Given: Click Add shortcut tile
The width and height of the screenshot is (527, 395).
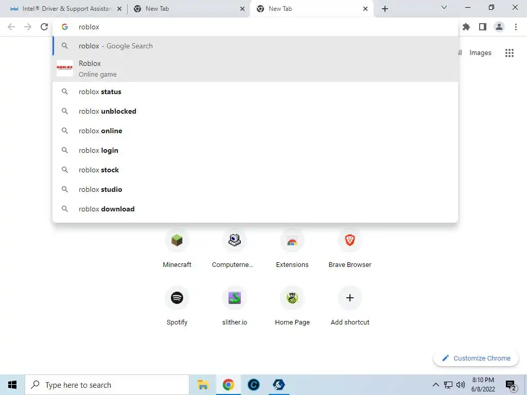Looking at the screenshot, I should (350, 306).
